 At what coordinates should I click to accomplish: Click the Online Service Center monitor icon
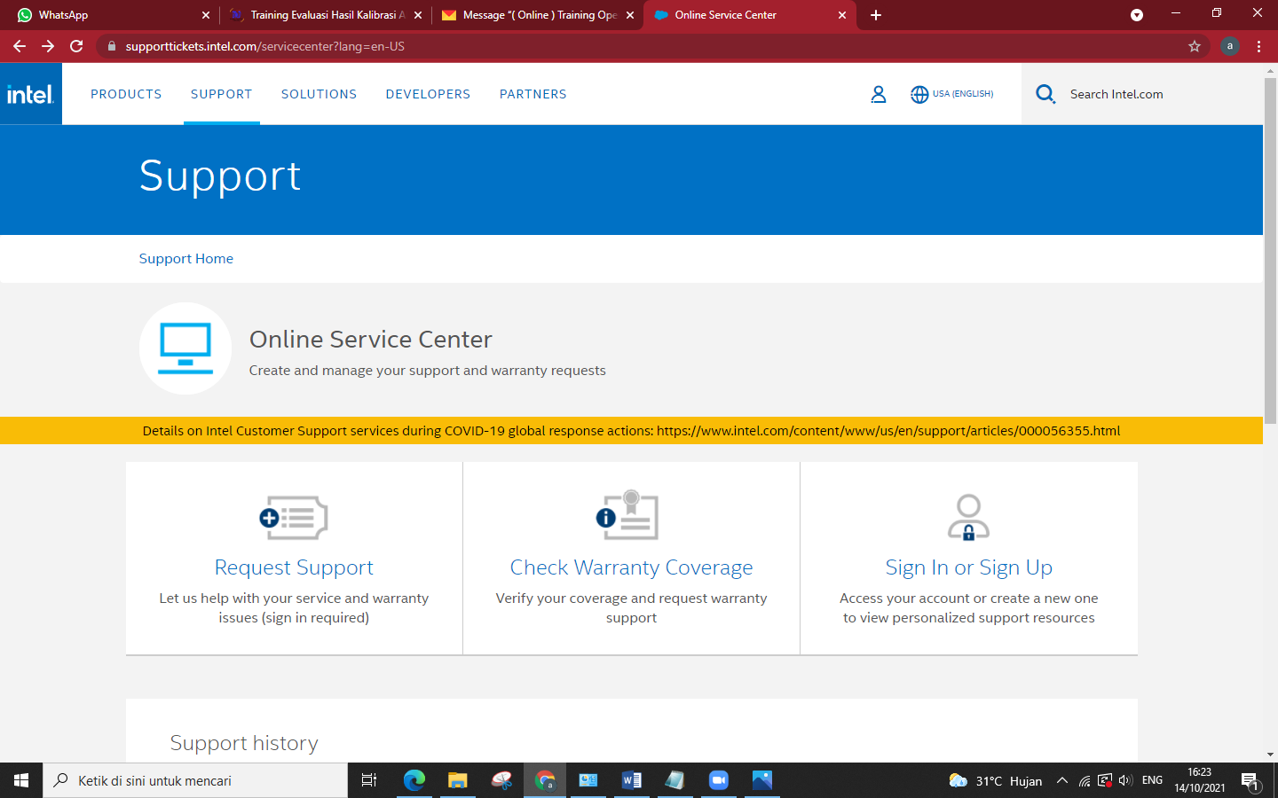(x=185, y=348)
